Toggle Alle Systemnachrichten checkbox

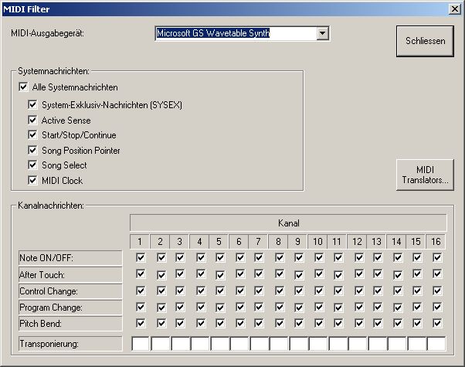click(x=23, y=87)
